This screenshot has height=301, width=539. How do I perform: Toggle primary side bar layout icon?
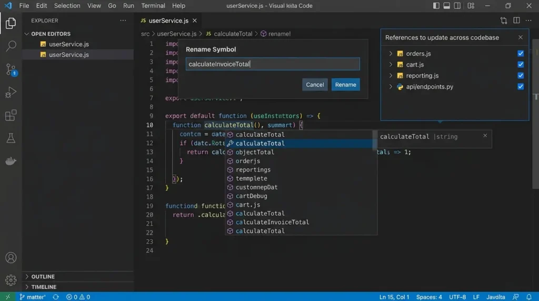[x=436, y=6]
